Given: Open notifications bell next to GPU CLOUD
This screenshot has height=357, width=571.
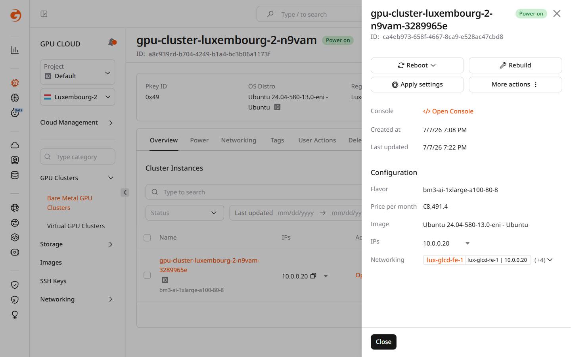Looking at the screenshot, I should pos(112,42).
